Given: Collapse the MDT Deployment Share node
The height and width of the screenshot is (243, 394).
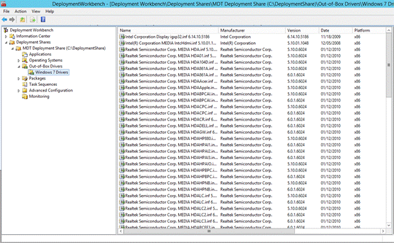Looking at the screenshot, I should click(x=13, y=49).
